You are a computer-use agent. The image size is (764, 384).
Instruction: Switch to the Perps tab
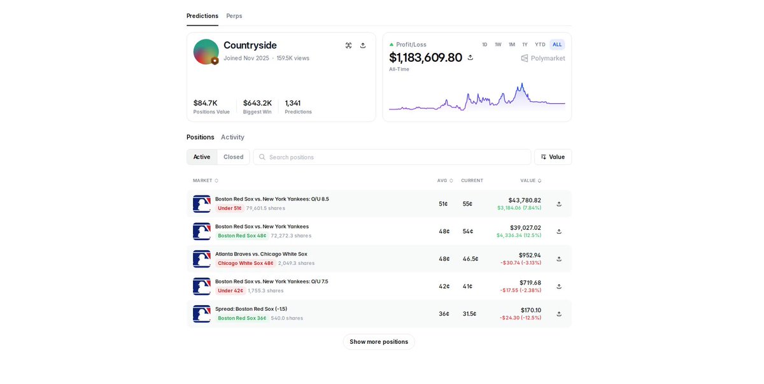[234, 16]
